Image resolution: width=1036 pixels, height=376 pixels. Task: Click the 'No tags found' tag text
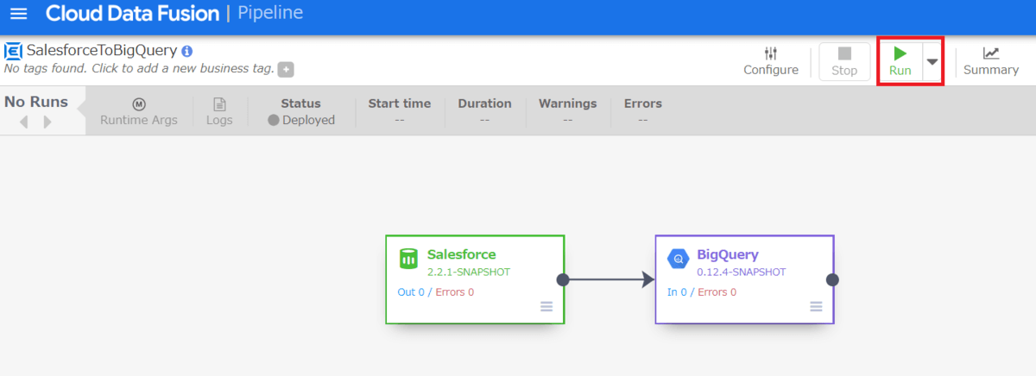click(138, 68)
